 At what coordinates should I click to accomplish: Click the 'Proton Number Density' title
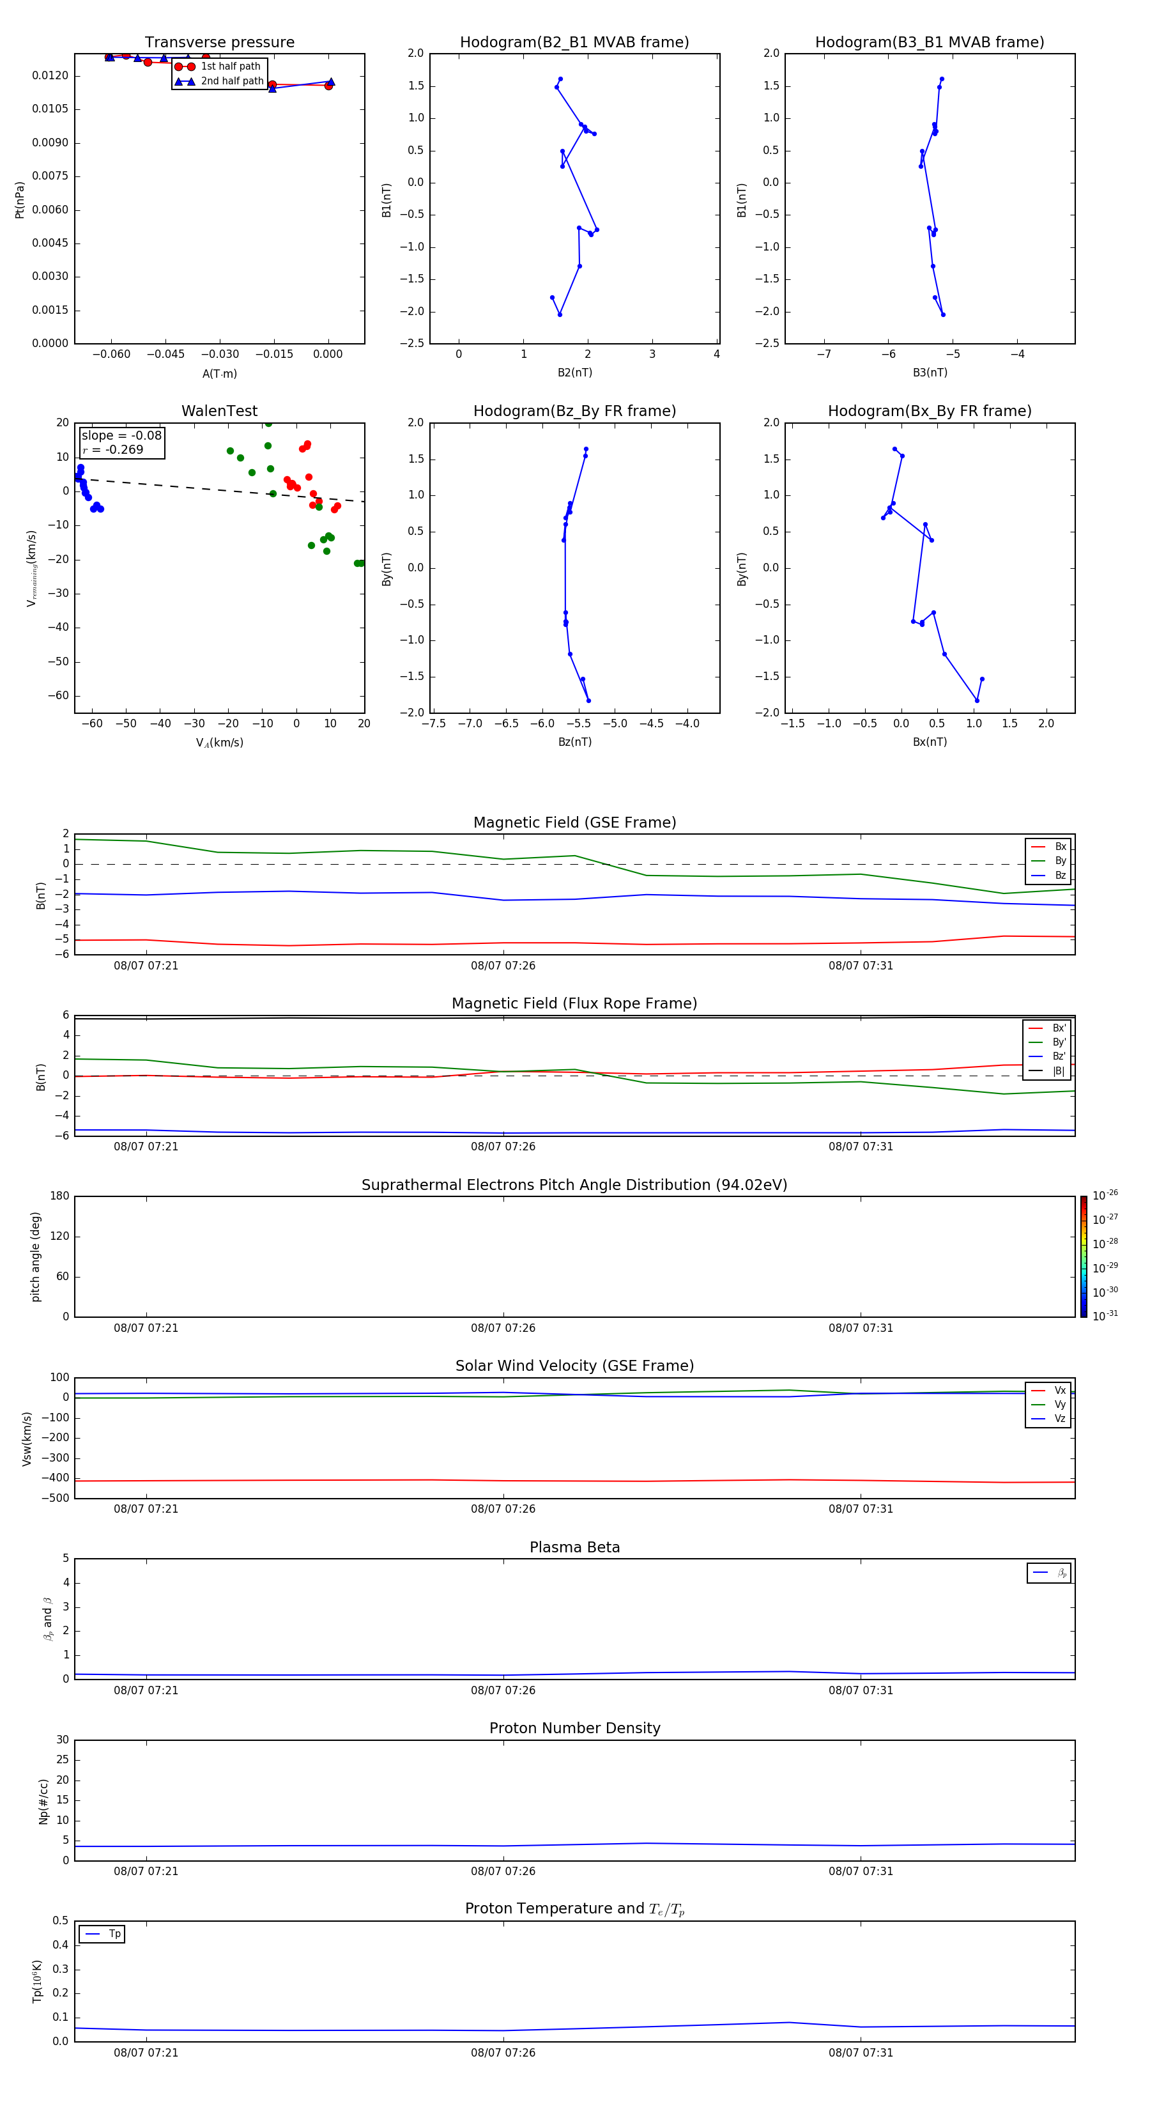tap(574, 1728)
